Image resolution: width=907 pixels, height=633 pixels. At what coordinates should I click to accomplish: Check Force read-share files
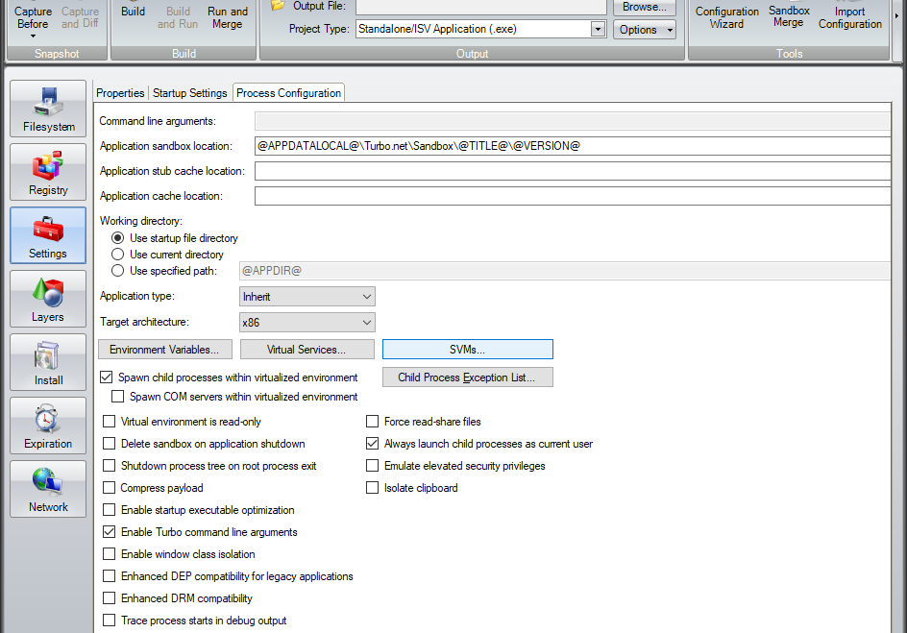[x=373, y=422]
